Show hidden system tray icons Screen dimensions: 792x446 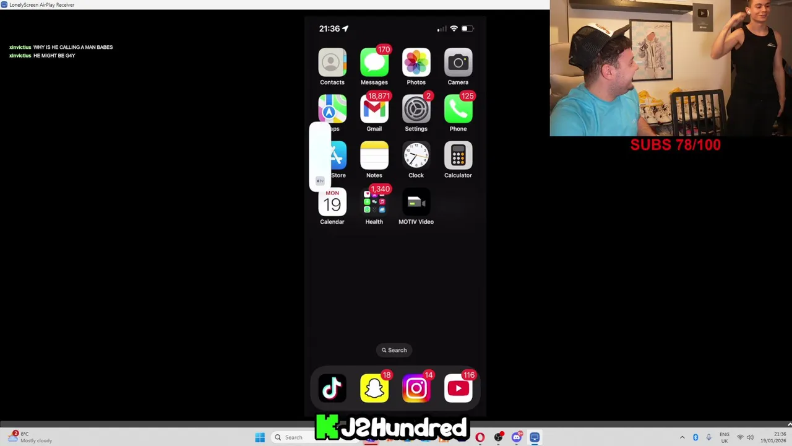[x=682, y=437]
